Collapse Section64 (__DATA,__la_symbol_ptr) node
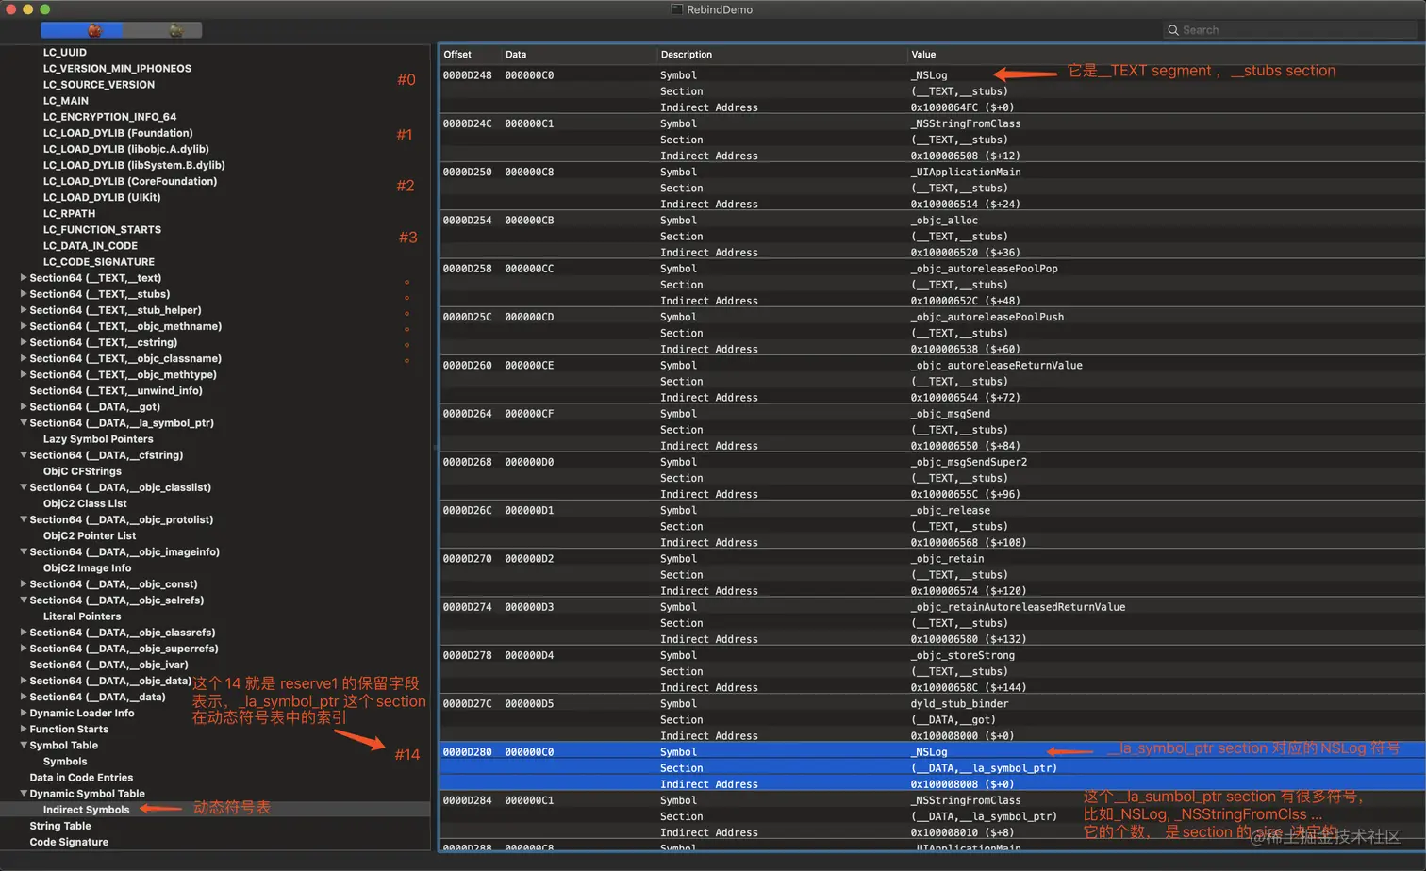 click(x=24, y=423)
